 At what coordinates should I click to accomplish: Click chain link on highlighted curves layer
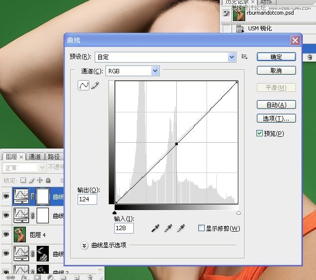32,196
